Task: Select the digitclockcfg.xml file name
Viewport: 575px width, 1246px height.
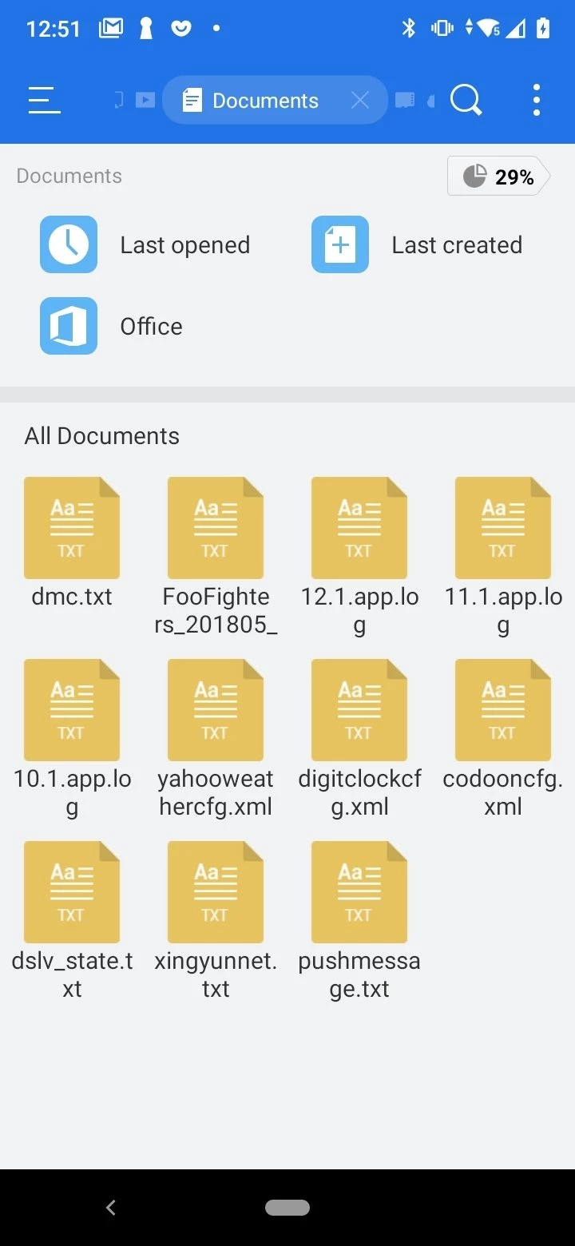Action: point(359,793)
